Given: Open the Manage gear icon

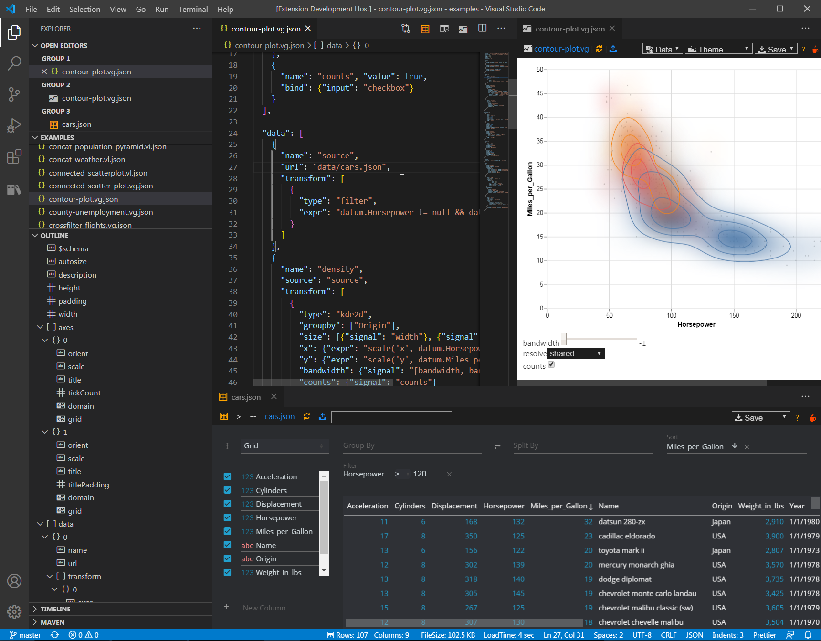Looking at the screenshot, I should 14,611.
